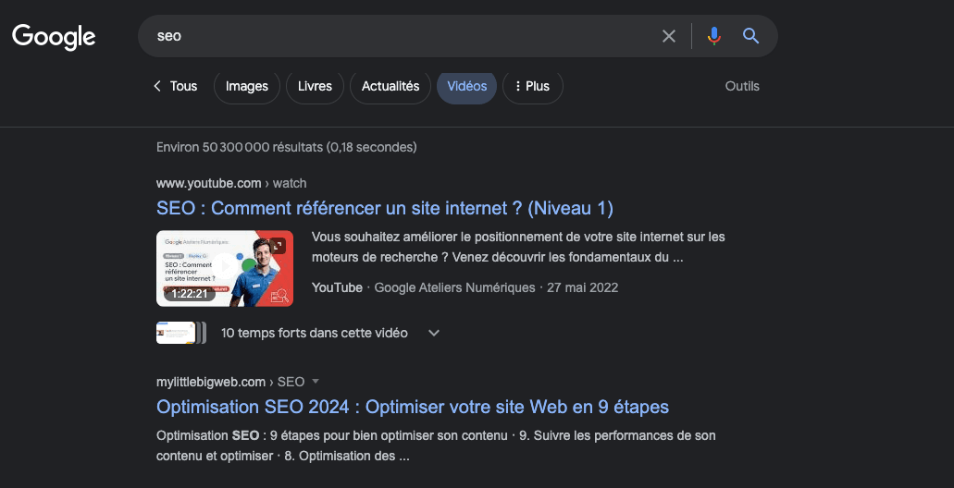Open the Outils options
Image resolution: width=954 pixels, height=488 pixels.
point(742,86)
